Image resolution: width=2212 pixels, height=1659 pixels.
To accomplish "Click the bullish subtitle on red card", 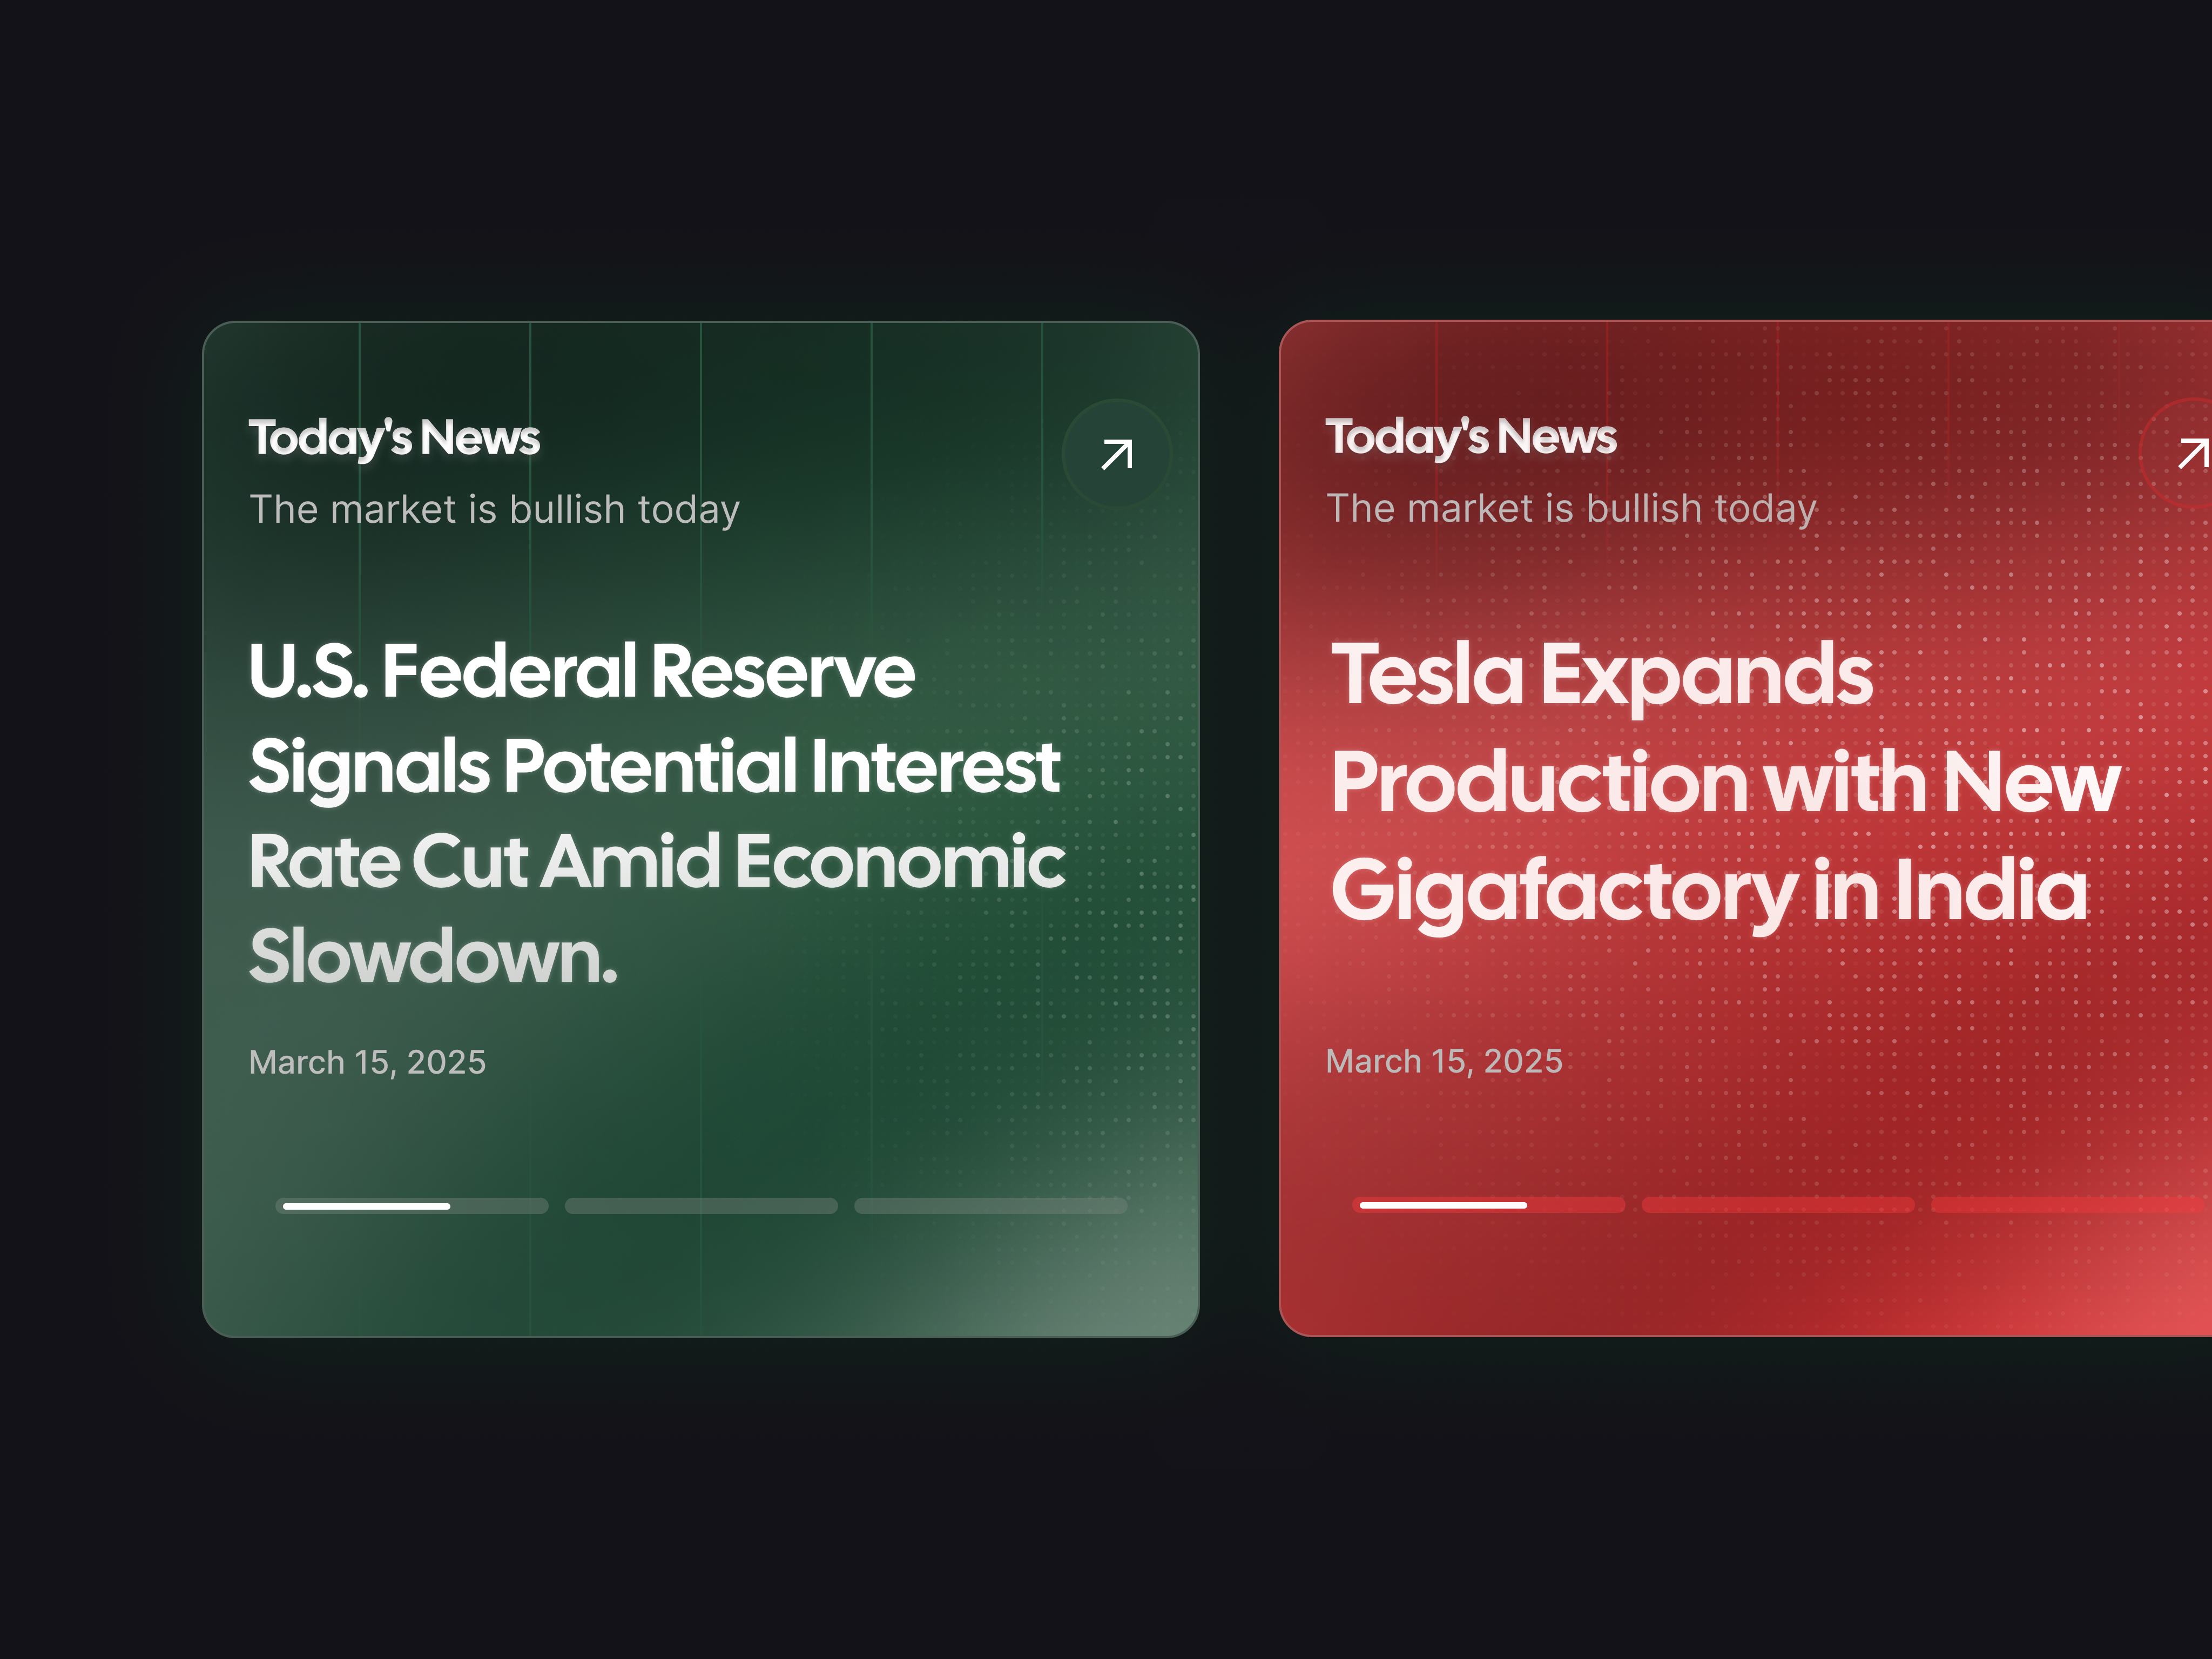I will coord(1571,509).
